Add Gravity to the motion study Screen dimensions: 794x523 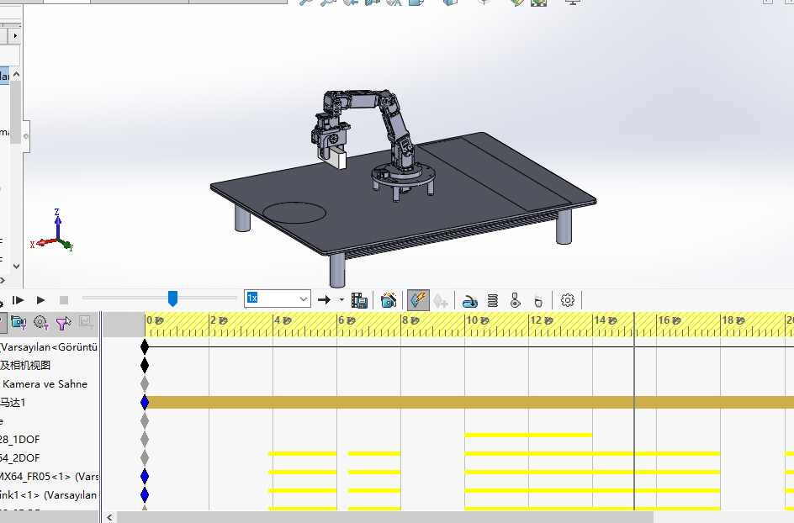coord(538,301)
